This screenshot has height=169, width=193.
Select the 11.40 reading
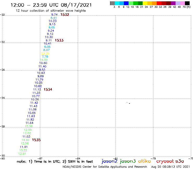tap(43, 66)
